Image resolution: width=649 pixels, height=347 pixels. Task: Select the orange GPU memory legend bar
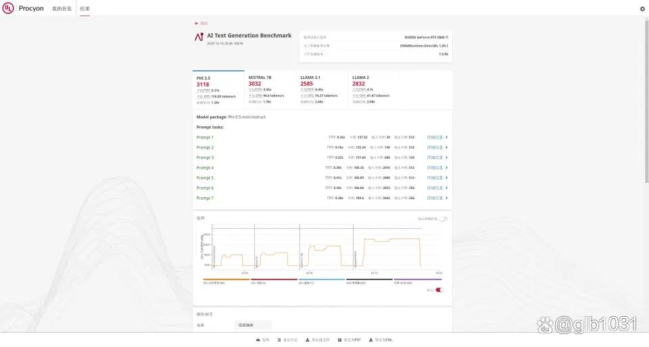click(x=226, y=279)
